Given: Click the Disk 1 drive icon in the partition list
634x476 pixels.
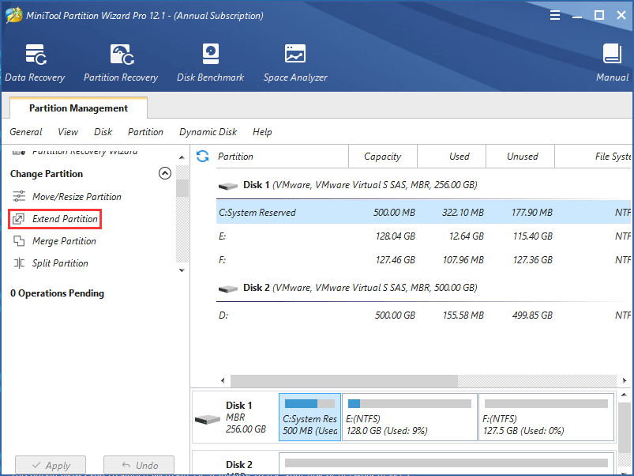Looking at the screenshot, I should [x=228, y=186].
